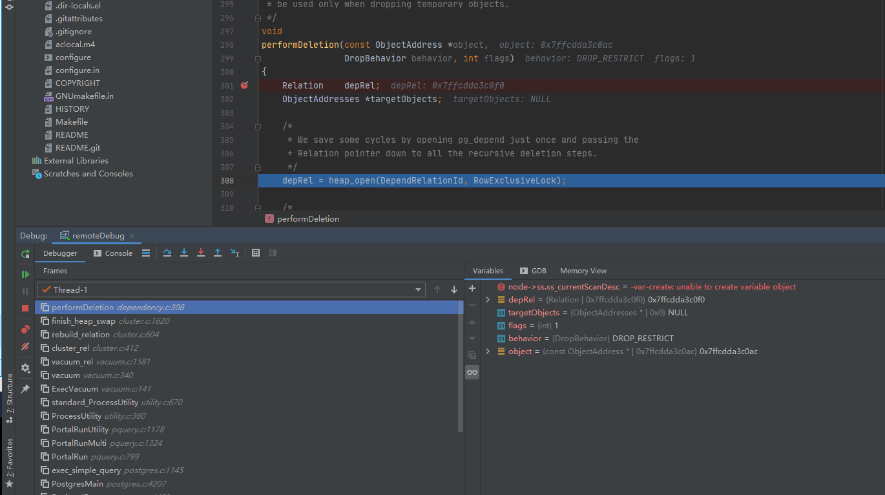This screenshot has width=885, height=495.
Task: Toggle watches display with glasses icon
Action: [x=472, y=372]
